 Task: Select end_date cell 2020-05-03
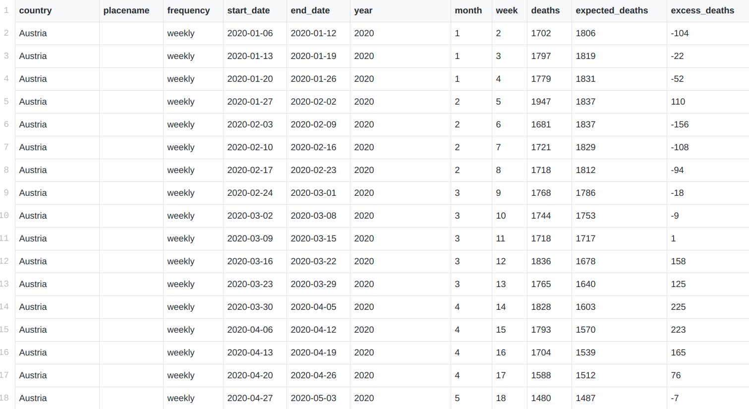click(x=313, y=398)
